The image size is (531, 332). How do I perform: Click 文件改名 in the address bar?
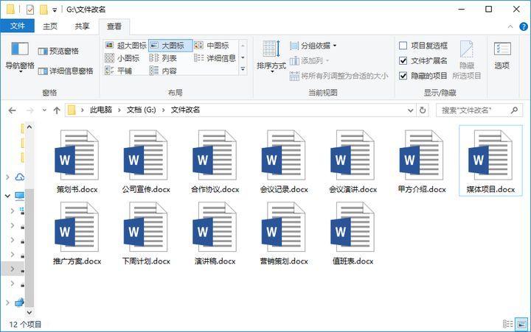(185, 110)
